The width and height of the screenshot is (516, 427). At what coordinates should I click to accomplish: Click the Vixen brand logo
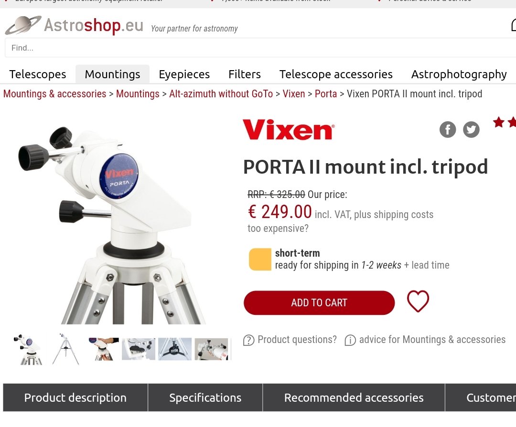[289, 129]
